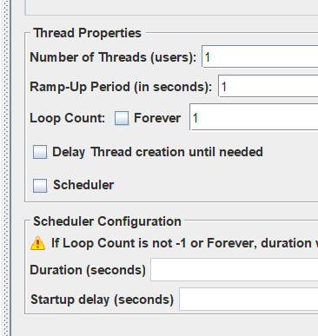318x336 pixels.
Task: Click the 'Loop Count:' label text
Action: pyautogui.click(x=68, y=118)
